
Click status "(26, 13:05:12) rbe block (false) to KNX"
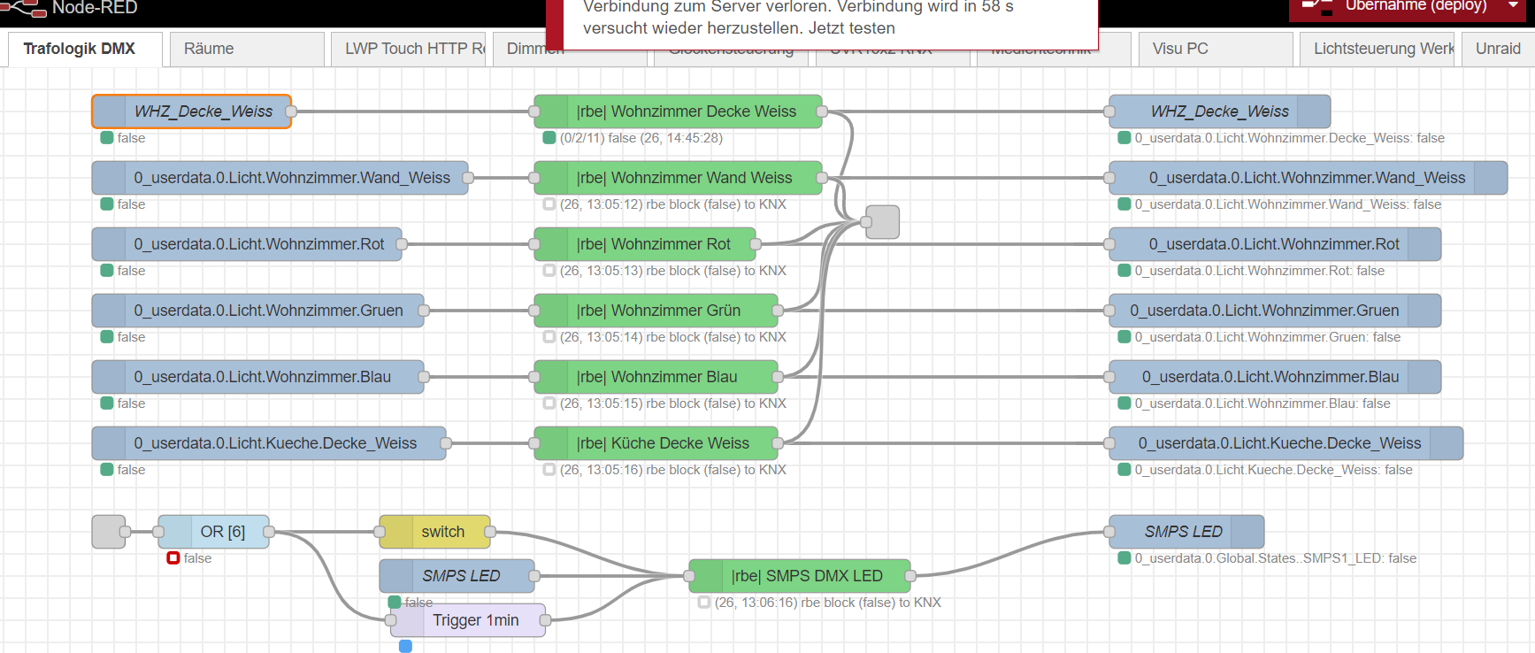673,204
